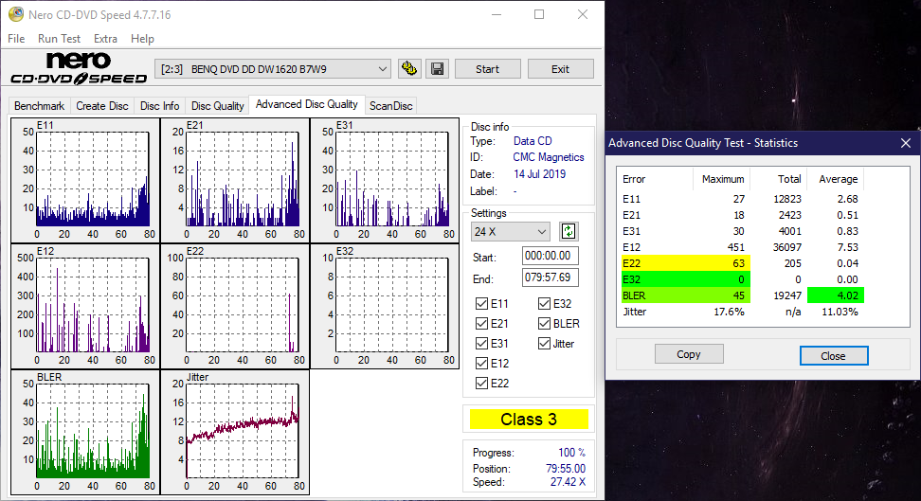
Task: Click the E12 total value 36097
Action: pos(787,247)
